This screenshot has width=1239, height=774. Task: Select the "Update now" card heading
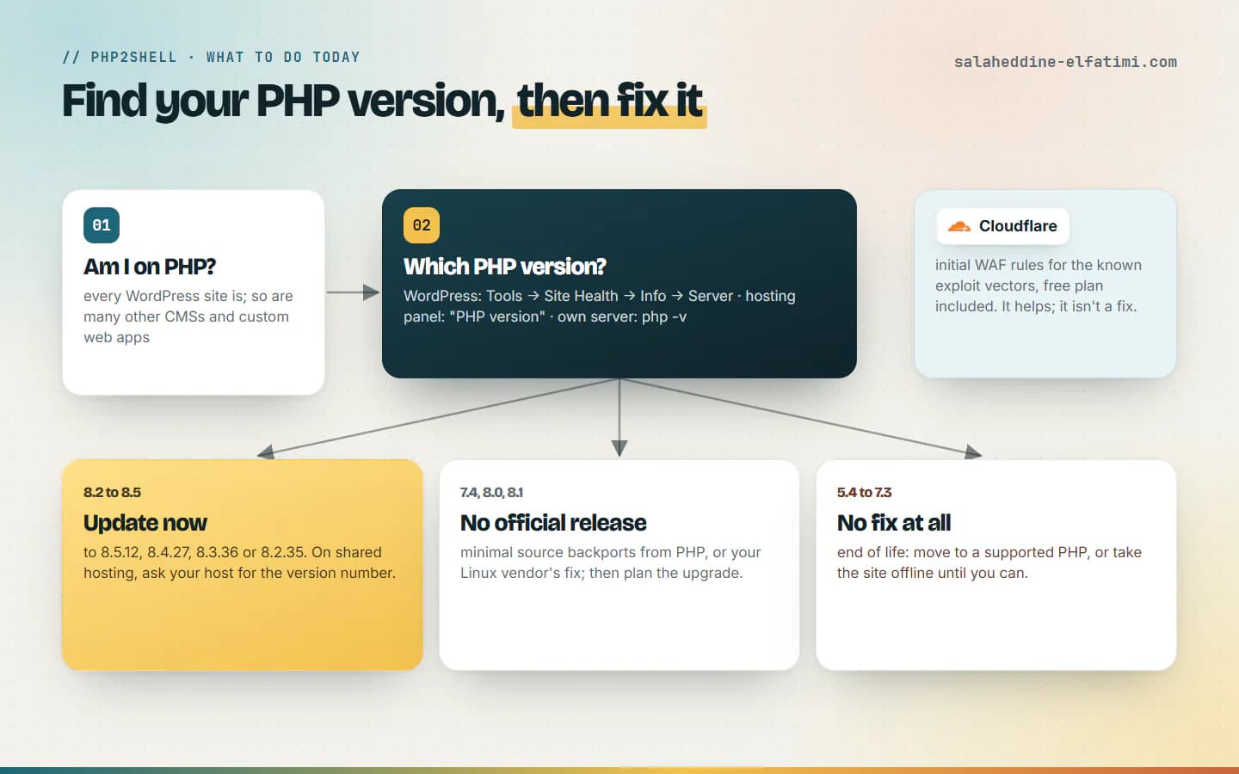(145, 523)
